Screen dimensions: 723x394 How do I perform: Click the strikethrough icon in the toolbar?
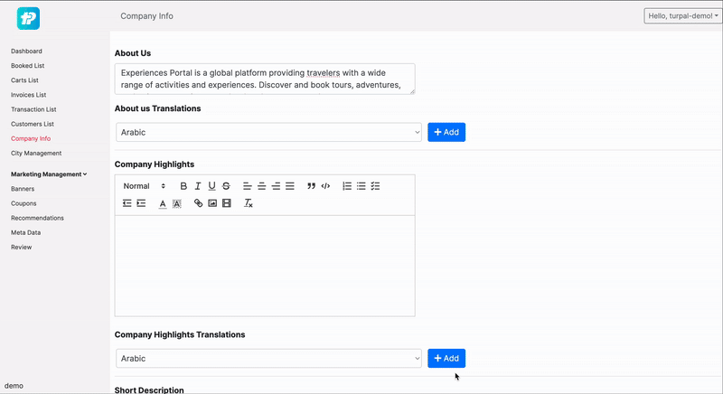point(226,186)
